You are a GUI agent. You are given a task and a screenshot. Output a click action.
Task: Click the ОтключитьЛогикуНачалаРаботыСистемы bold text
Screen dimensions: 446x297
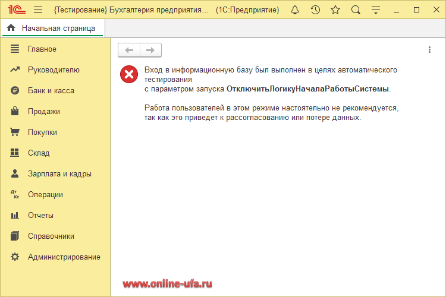(x=307, y=89)
